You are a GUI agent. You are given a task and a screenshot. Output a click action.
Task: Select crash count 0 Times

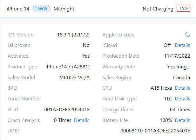(63, 120)
